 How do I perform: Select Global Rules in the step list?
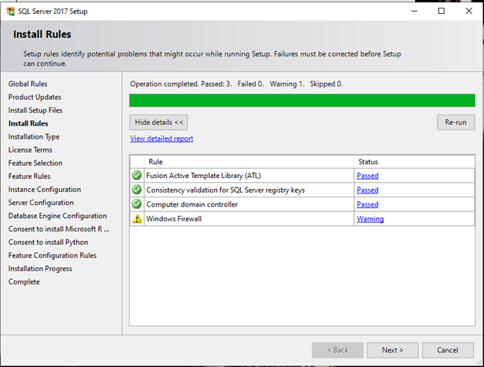click(29, 83)
